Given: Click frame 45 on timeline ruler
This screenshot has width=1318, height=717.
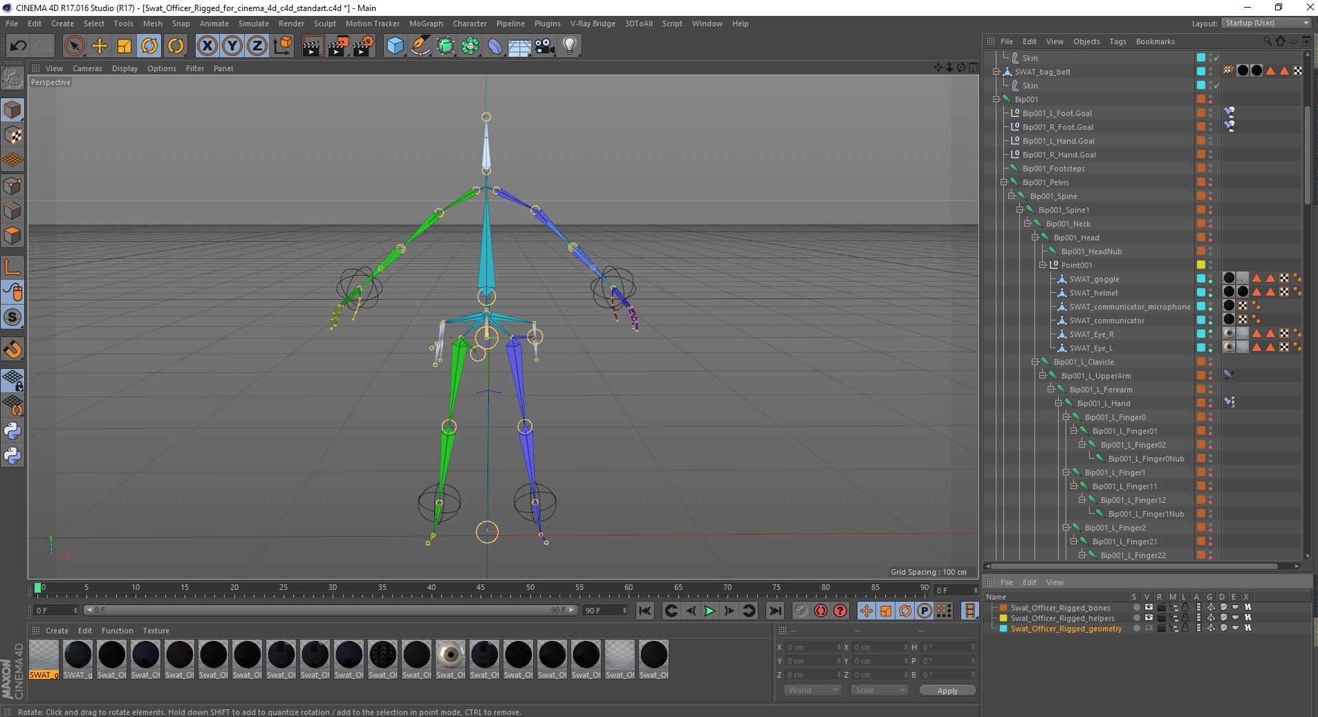Looking at the screenshot, I should tap(480, 589).
